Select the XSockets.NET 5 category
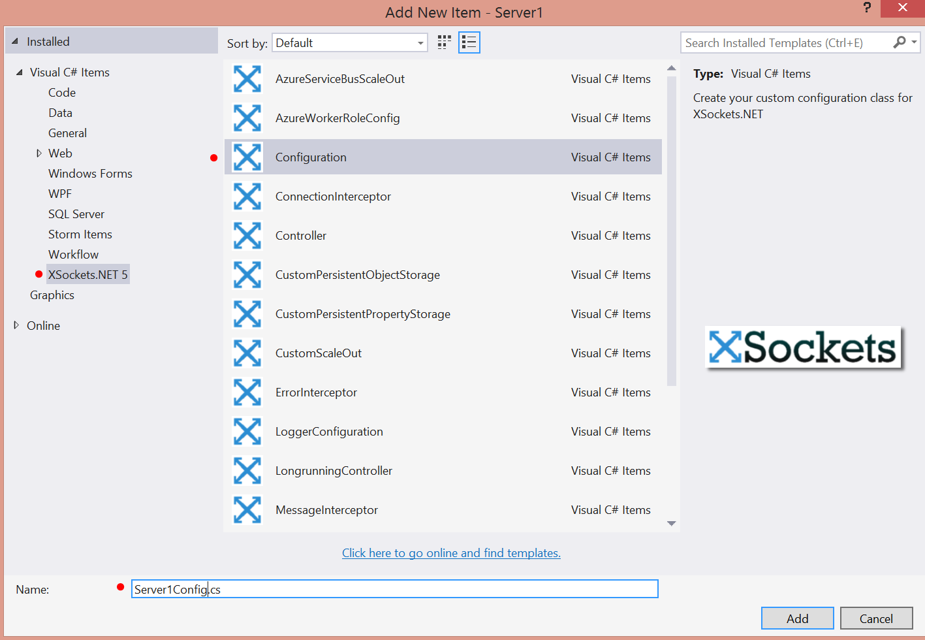The height and width of the screenshot is (640, 925). coord(88,275)
